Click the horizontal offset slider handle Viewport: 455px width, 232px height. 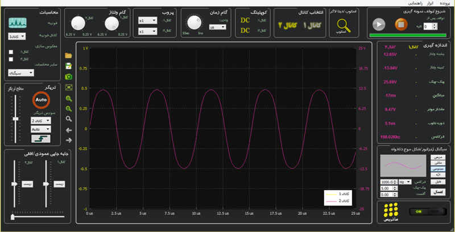13,217
